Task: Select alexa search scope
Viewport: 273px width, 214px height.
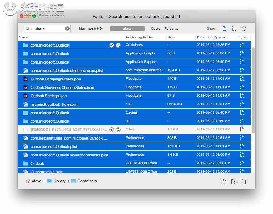Action: [127, 28]
